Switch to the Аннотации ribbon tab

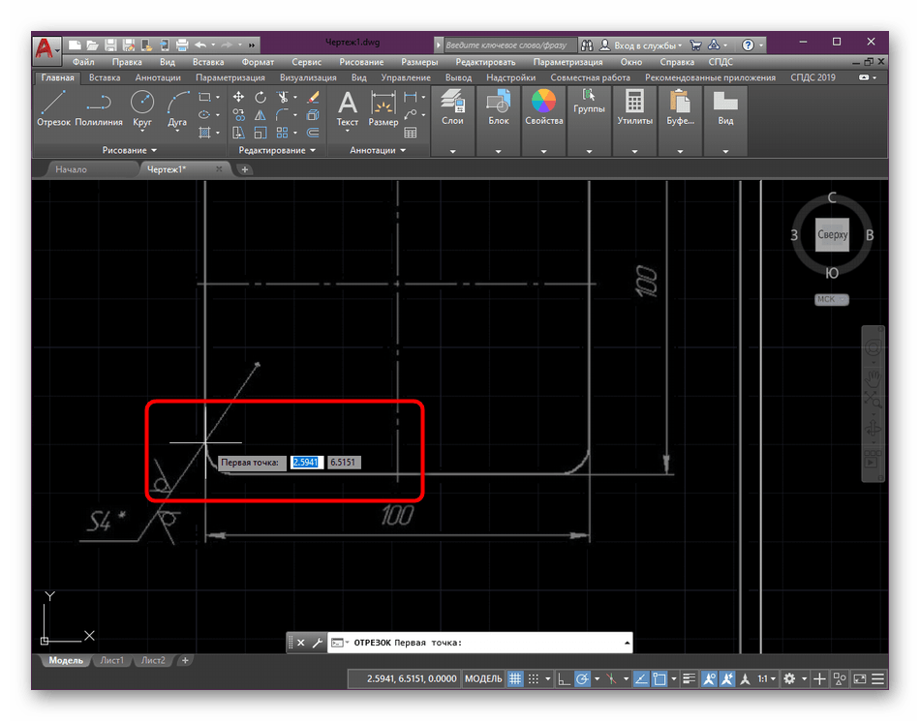pos(158,77)
